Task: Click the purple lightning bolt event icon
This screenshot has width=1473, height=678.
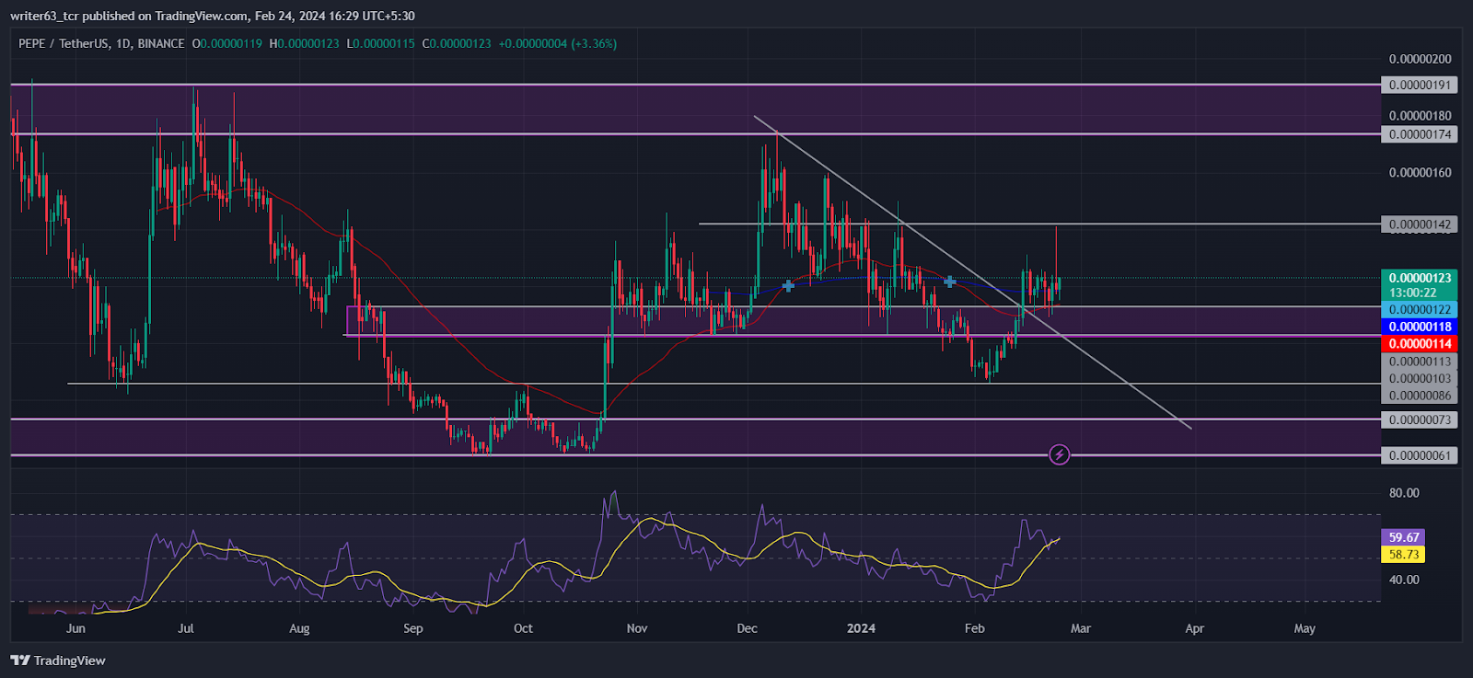Action: (1060, 454)
